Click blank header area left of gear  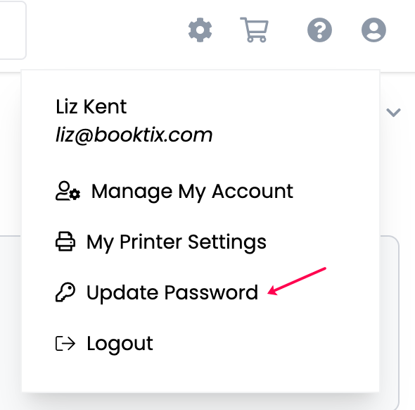point(106,30)
